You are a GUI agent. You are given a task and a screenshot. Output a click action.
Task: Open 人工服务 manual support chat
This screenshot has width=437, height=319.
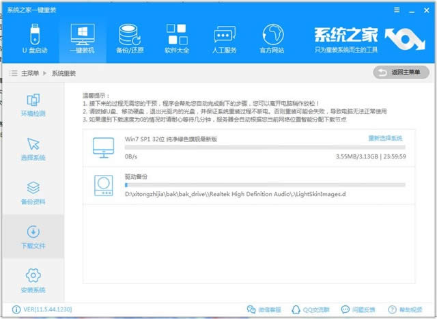click(x=225, y=40)
